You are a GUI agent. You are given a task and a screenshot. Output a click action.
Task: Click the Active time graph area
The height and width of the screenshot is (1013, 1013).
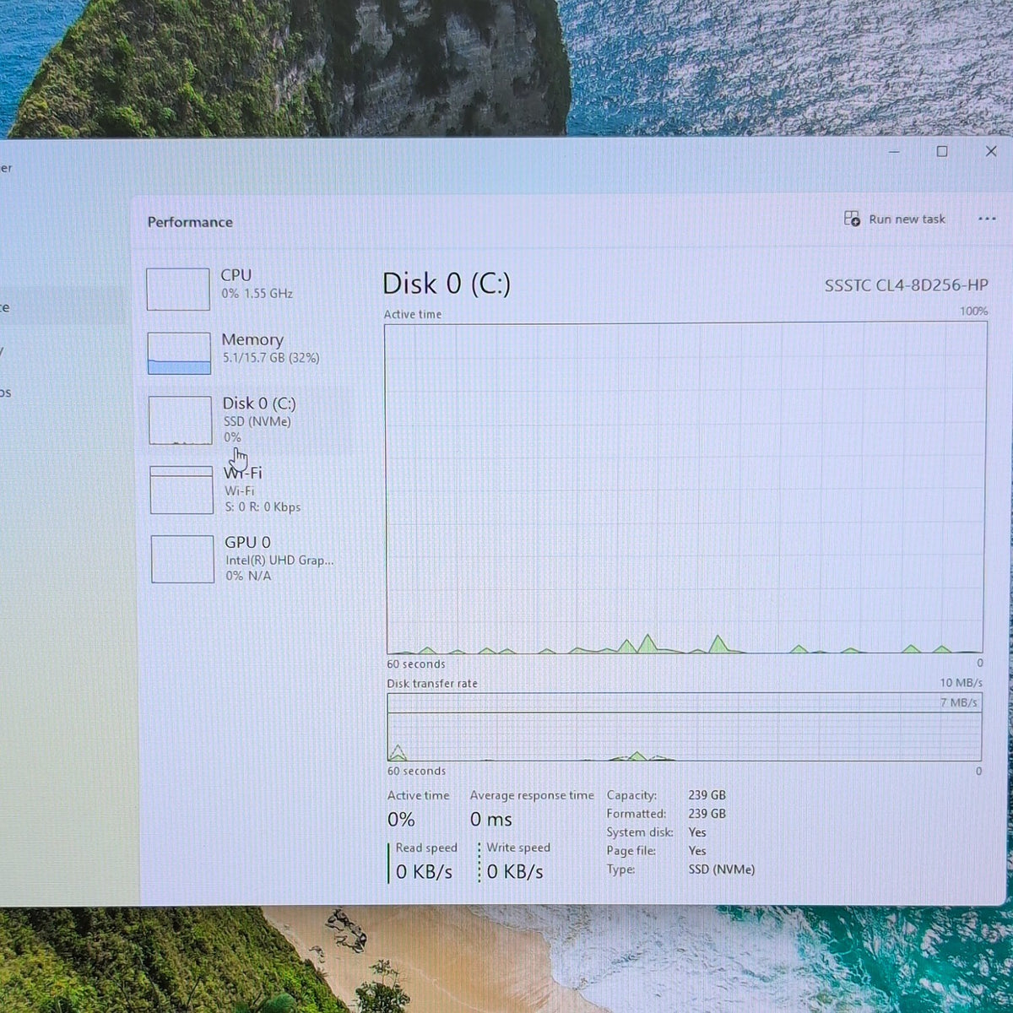pos(685,488)
